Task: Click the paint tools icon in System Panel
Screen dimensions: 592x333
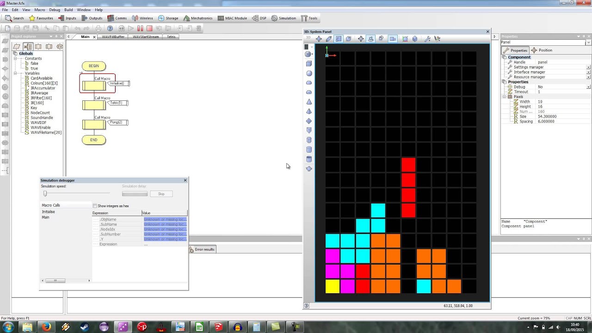Action: [437, 39]
